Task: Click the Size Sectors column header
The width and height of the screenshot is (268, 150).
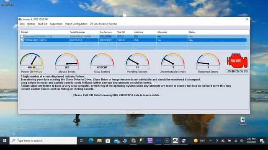Action: (107, 32)
